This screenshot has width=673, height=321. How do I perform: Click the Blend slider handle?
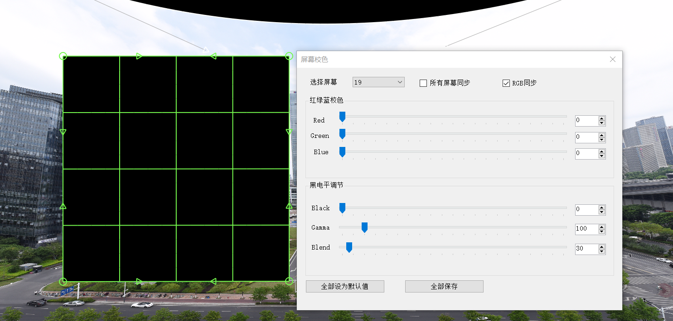[x=349, y=247]
